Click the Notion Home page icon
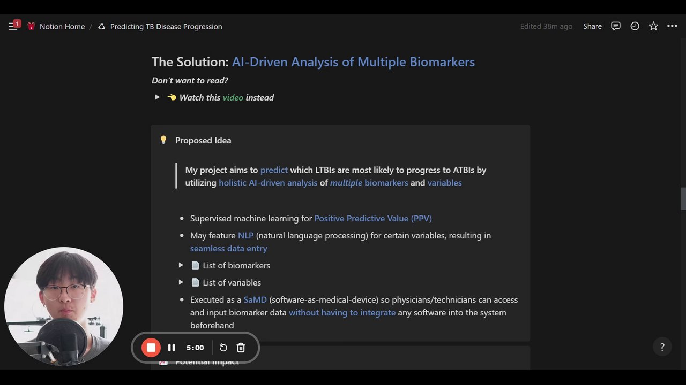 click(31, 26)
